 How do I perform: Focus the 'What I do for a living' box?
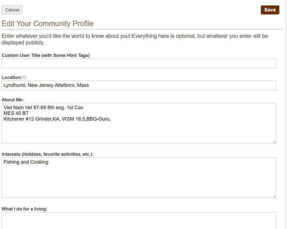click(139, 220)
